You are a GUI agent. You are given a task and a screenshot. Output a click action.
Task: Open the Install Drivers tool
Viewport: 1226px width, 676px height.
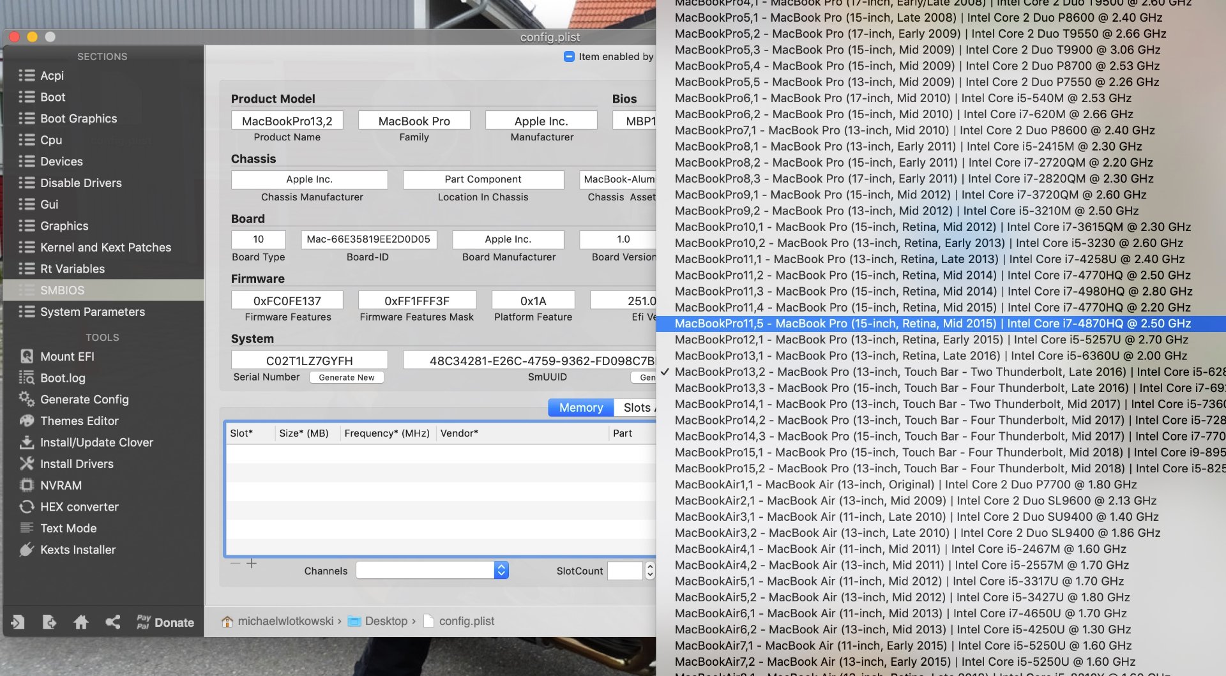66,464
